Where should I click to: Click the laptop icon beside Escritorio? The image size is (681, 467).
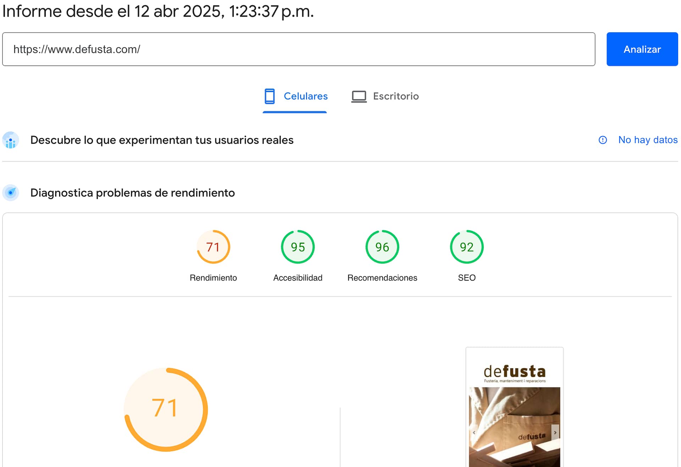[x=359, y=96]
